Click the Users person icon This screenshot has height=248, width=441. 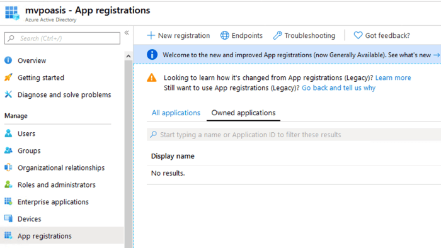point(8,133)
